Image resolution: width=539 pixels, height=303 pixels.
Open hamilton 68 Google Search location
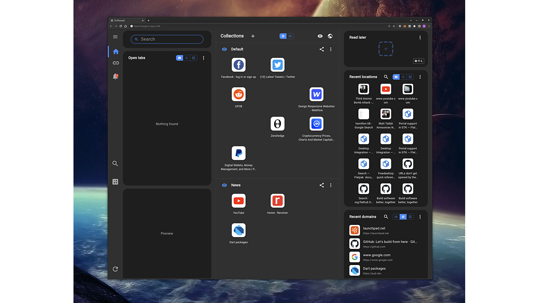(364, 114)
